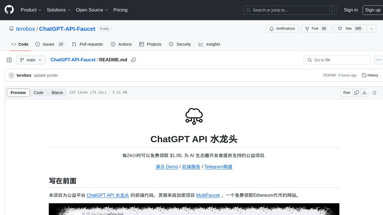Open the README outline list

[374, 93]
